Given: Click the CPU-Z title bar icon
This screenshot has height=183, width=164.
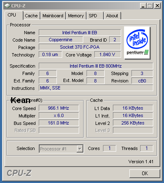Looking at the screenshot, I should pos(7,6).
